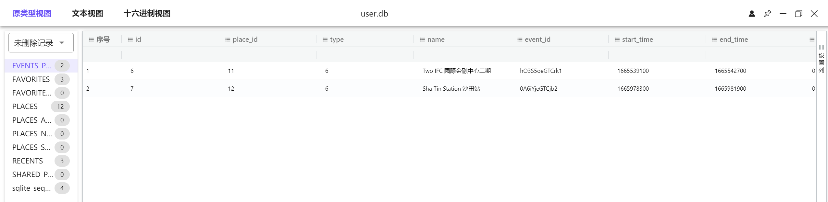Open the PLACES table with 12 records
This screenshot has width=828, height=202.
[x=25, y=107]
